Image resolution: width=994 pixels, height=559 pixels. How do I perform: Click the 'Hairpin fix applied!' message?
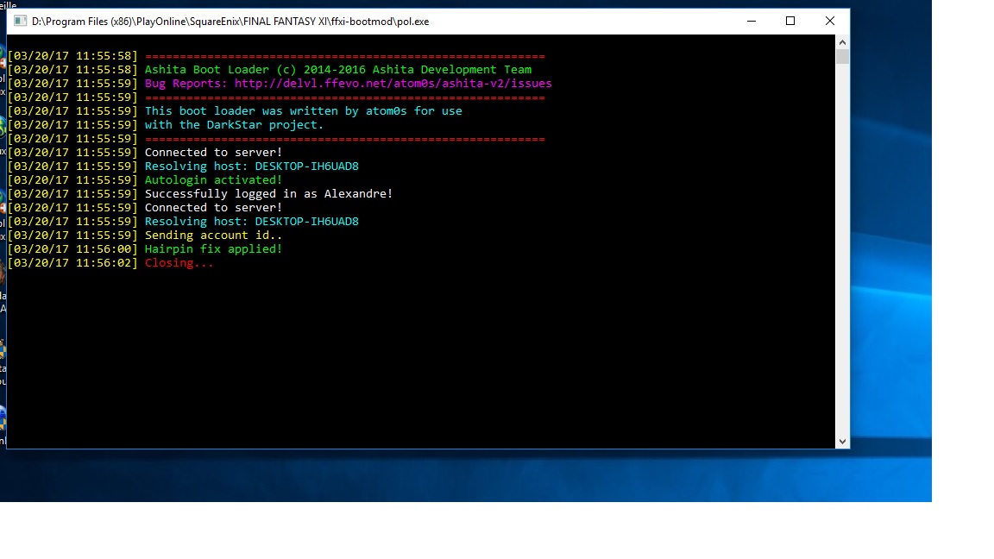click(x=213, y=249)
